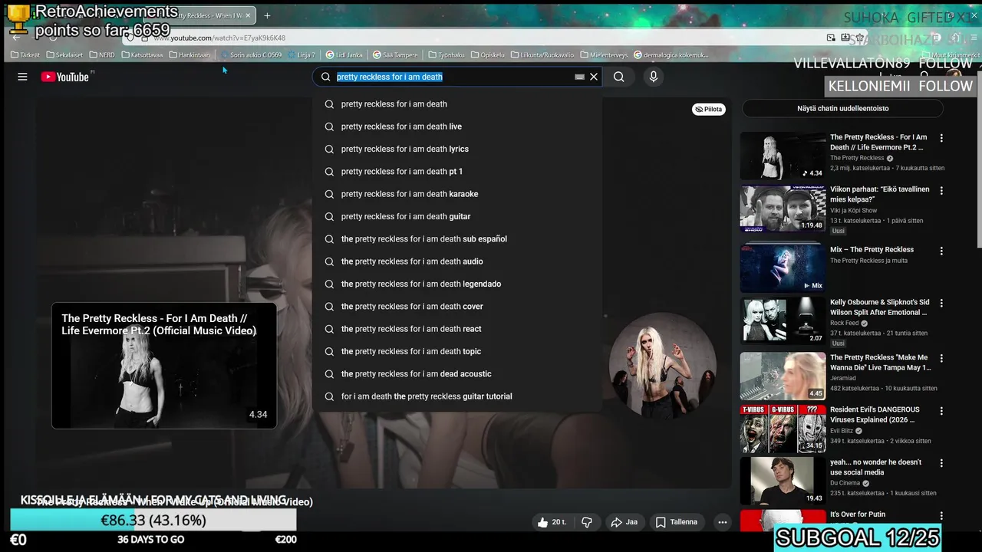Close the Pretty Reckless browser tab

click(248, 15)
